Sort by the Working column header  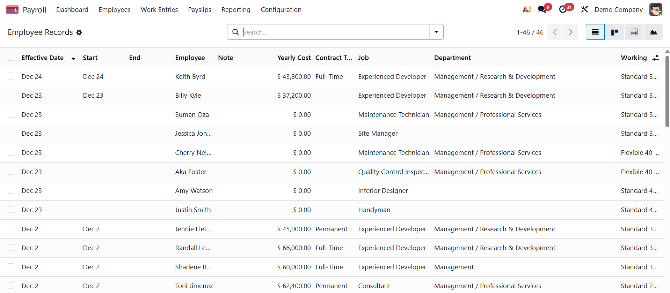click(x=634, y=58)
